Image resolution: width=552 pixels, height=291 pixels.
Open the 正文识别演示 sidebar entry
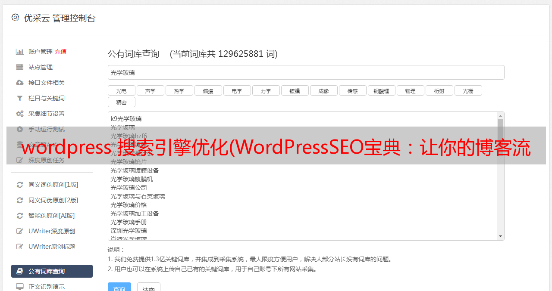pos(52,286)
